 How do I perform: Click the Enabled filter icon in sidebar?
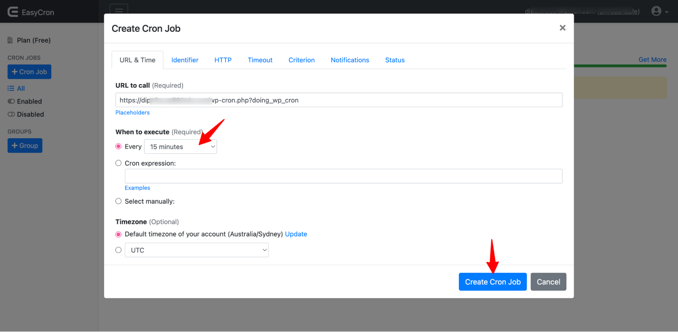tap(11, 101)
